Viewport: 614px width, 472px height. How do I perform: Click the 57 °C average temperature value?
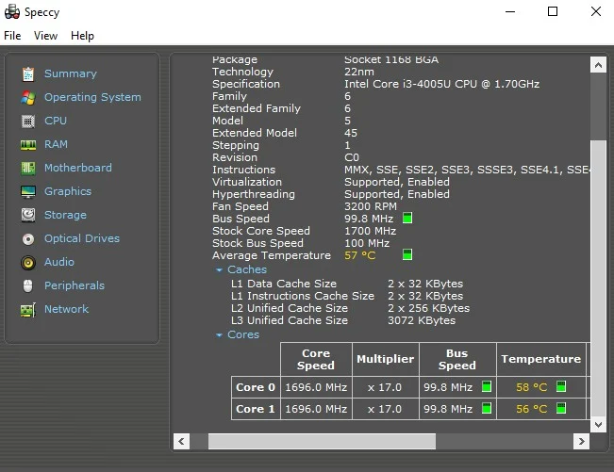pyautogui.click(x=360, y=255)
